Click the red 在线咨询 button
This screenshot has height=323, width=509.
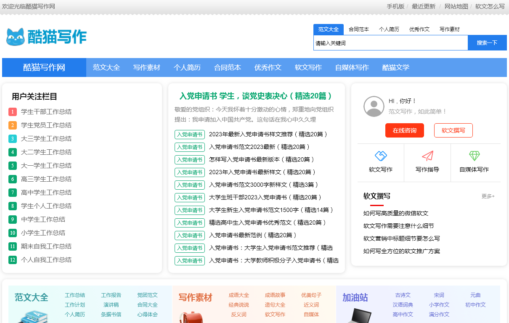[x=404, y=130]
